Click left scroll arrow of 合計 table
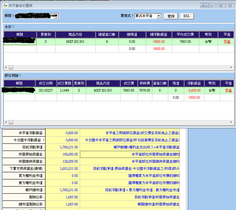Image resolution: width=236 pixels, height=210 pixels. pyautogui.click(x=6, y=67)
